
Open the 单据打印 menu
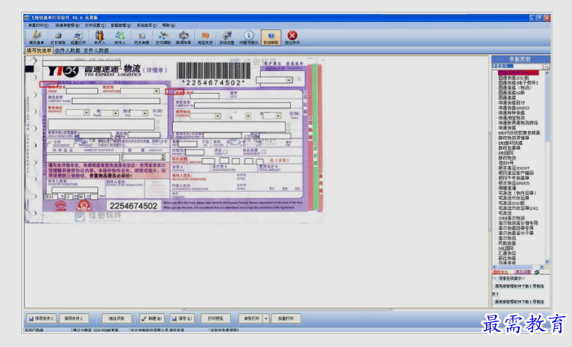coord(38,26)
